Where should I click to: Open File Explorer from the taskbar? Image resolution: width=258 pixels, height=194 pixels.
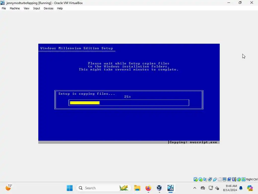[137, 188]
